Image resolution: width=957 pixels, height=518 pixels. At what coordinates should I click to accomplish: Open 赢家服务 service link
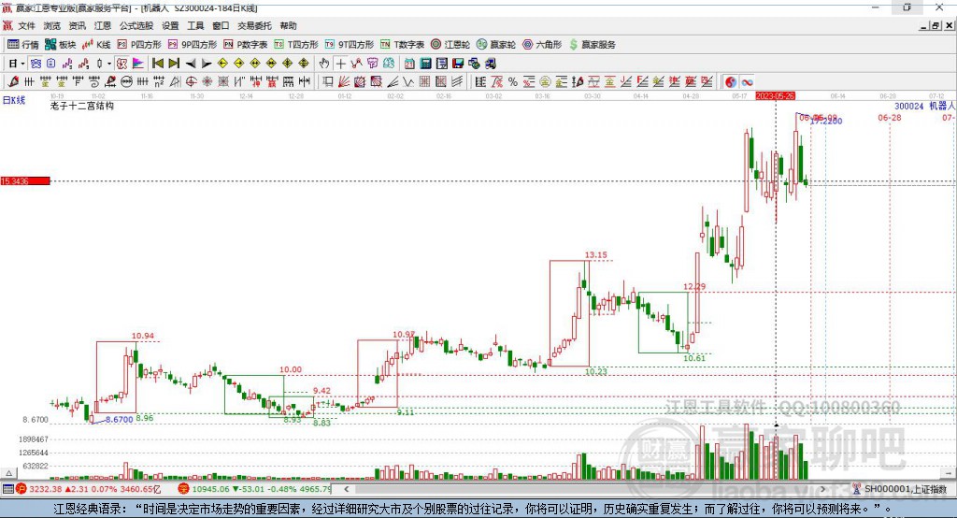[x=592, y=45]
